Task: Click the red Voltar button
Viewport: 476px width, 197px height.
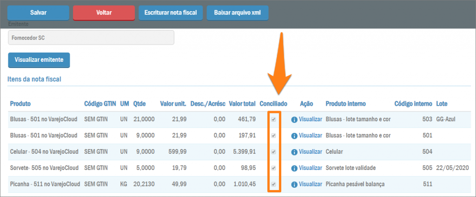Action: 104,13
